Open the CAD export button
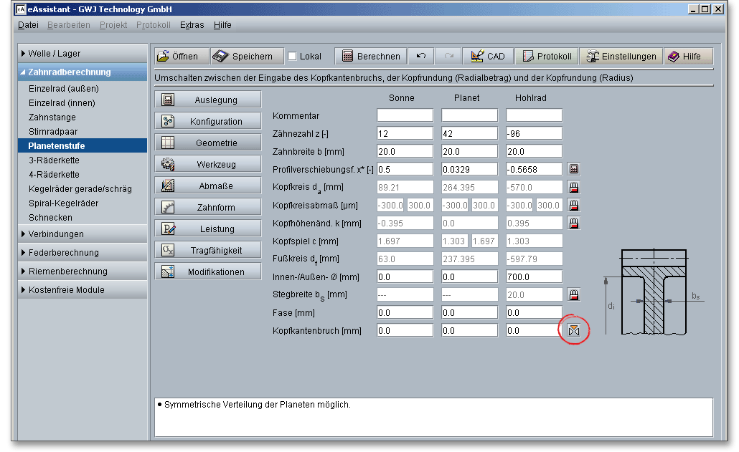This screenshot has height=452, width=739. click(x=487, y=57)
